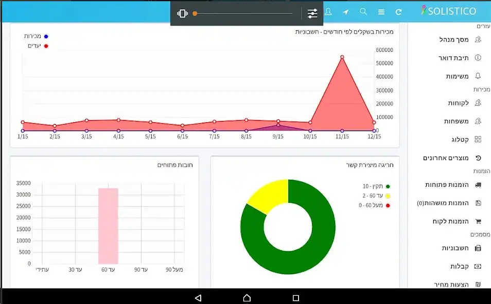Open the haptic settings sliders icon

(312, 13)
